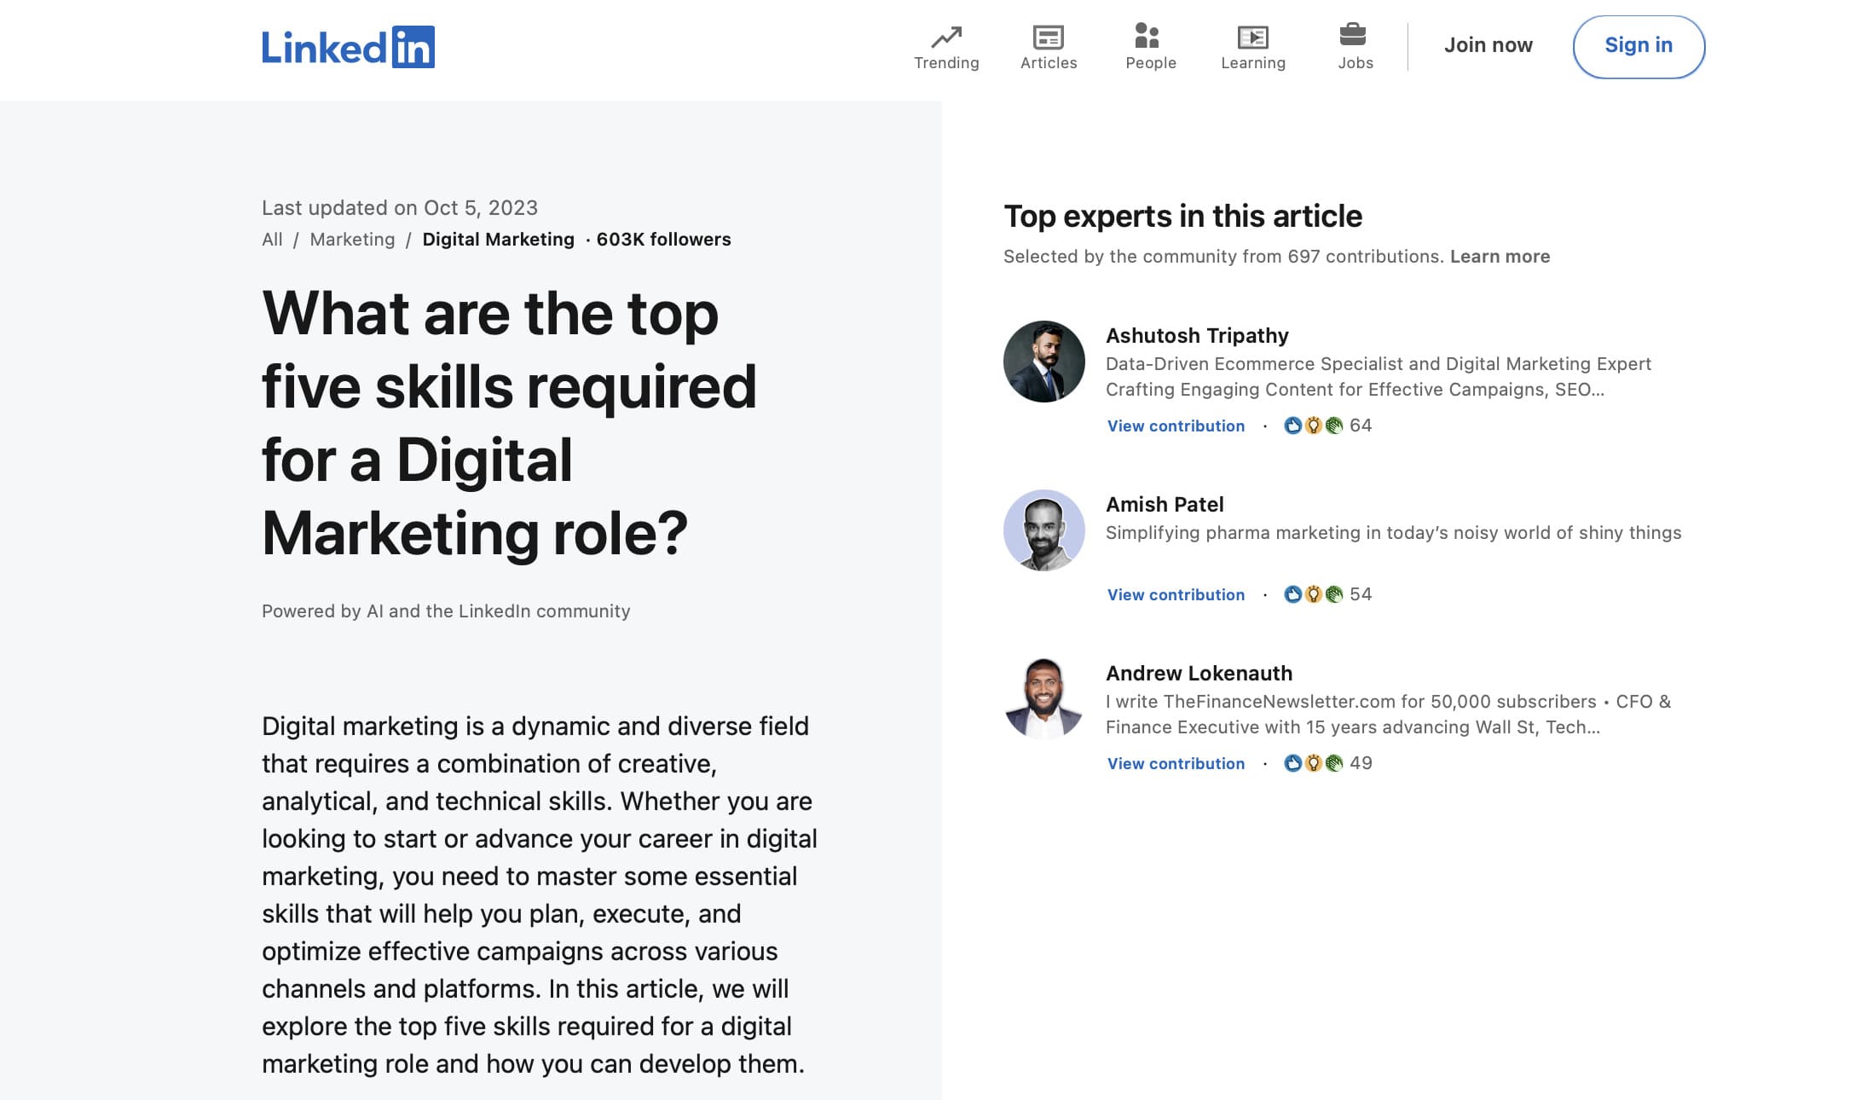Open Andrew Lokenauth's profile photo

coord(1043,699)
